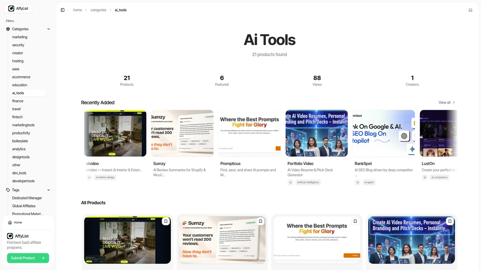Open Sumzy thumbnail in Recently Added

(x=182, y=133)
